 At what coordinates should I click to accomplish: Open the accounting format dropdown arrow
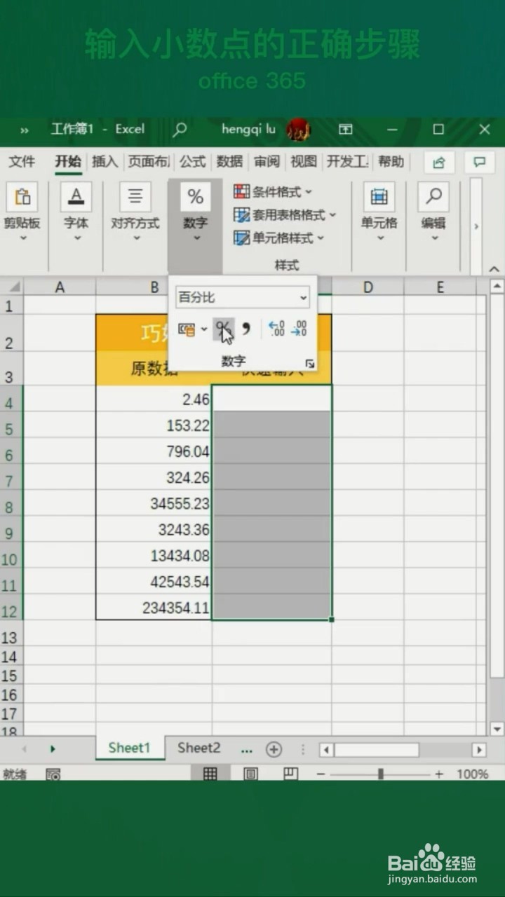tap(204, 329)
